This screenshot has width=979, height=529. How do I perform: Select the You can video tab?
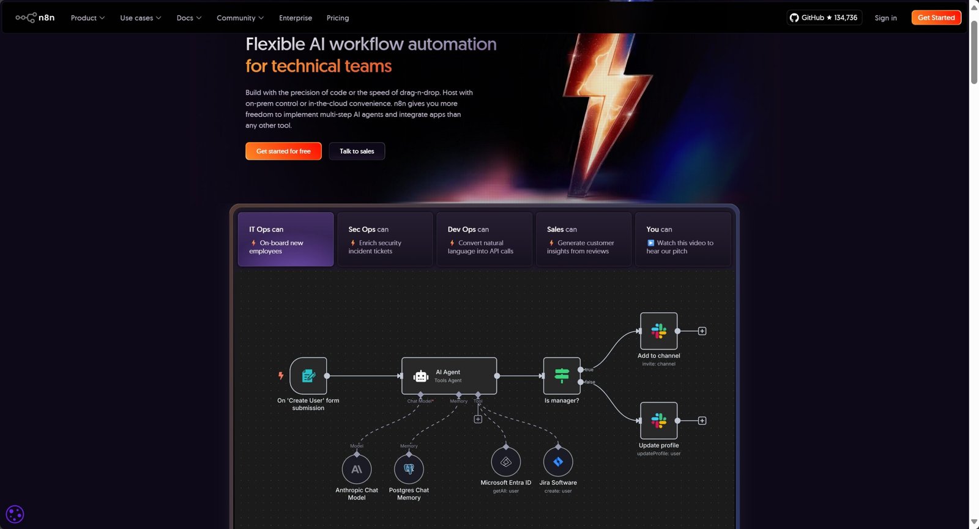[x=683, y=239]
